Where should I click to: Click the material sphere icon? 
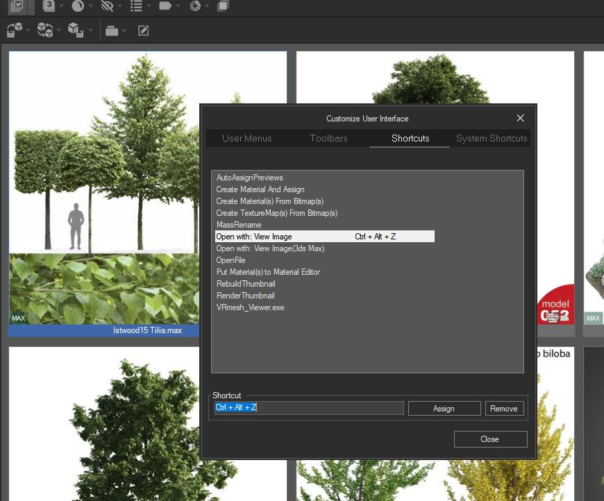tap(78, 6)
